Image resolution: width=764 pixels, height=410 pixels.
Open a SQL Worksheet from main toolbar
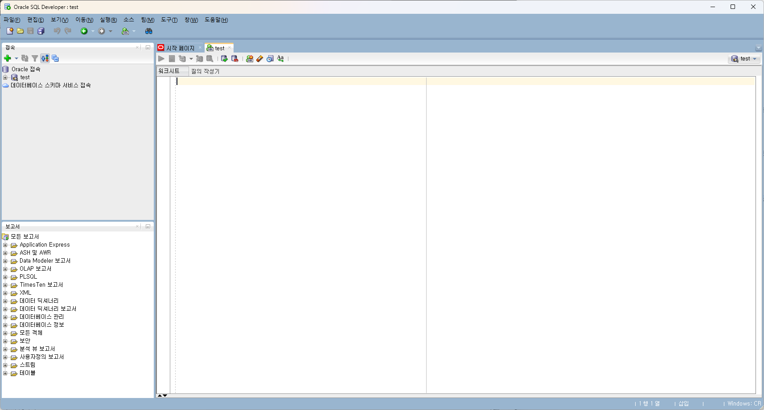(125, 31)
